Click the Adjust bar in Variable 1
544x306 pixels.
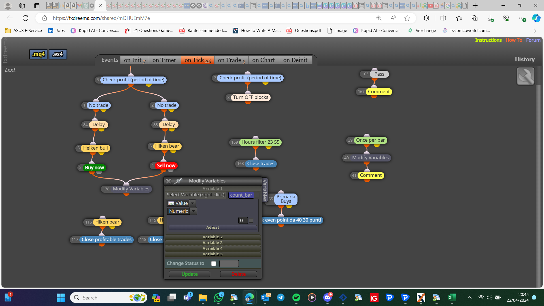[212, 228]
